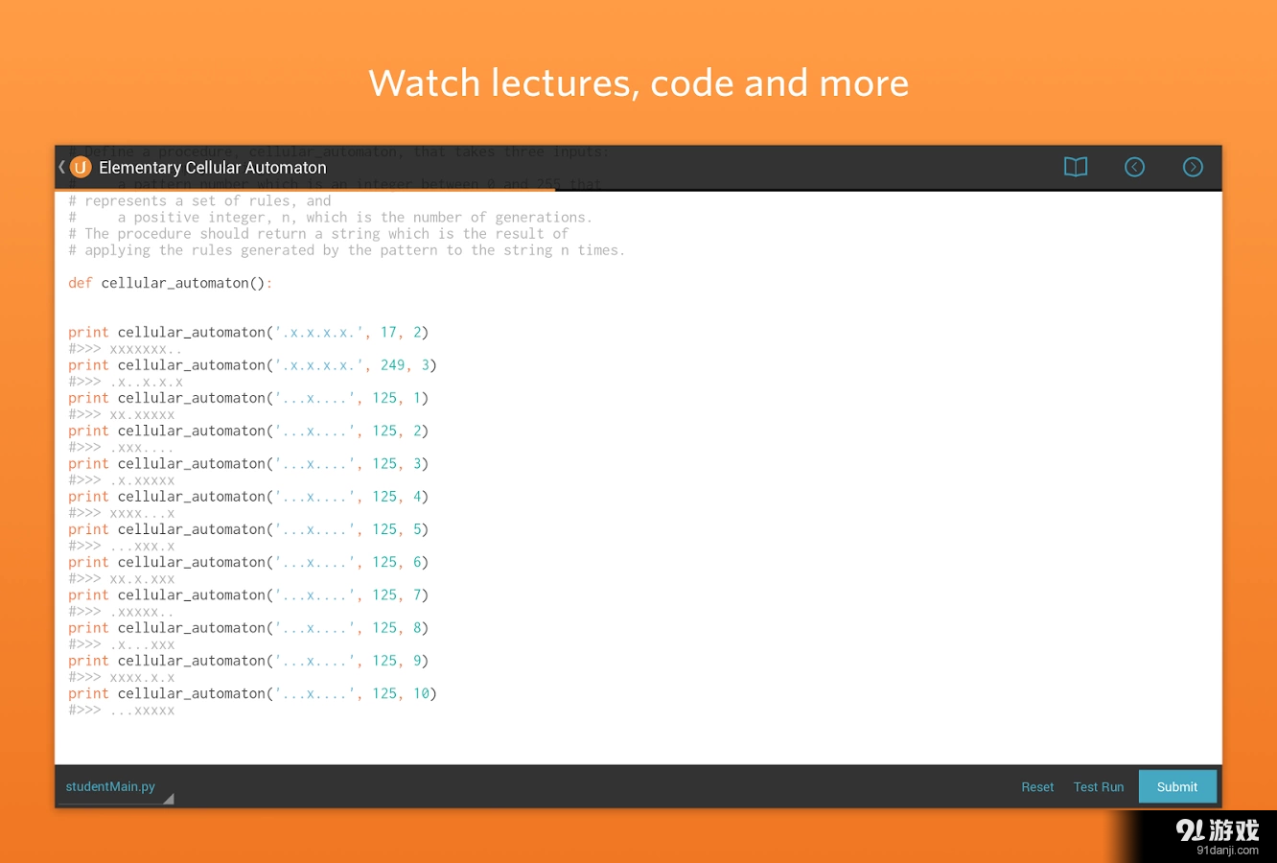This screenshot has height=863, width=1277.
Task: Click the print line ending with 125, 5
Action: (248, 529)
